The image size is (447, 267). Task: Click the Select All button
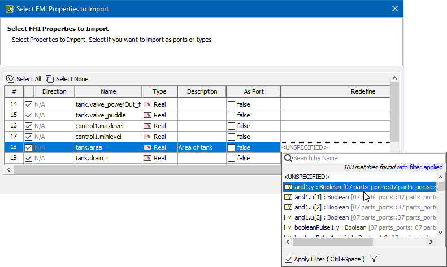pos(24,79)
